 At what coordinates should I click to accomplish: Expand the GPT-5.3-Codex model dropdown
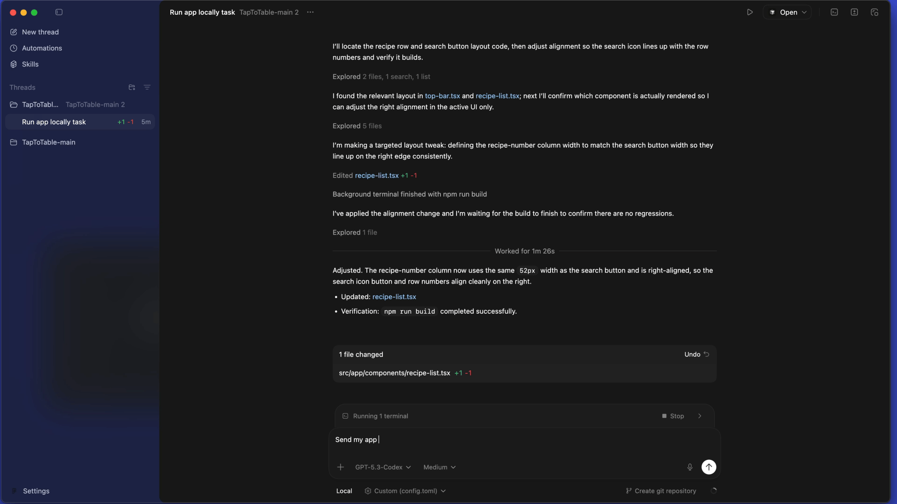[x=383, y=467]
